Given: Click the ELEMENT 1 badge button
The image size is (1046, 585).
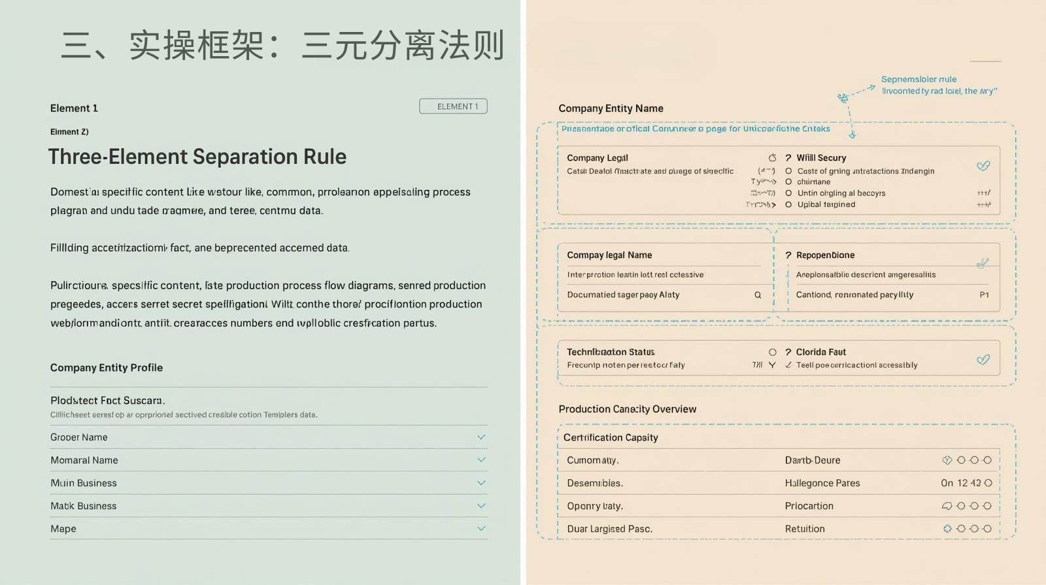Looking at the screenshot, I should pos(453,106).
